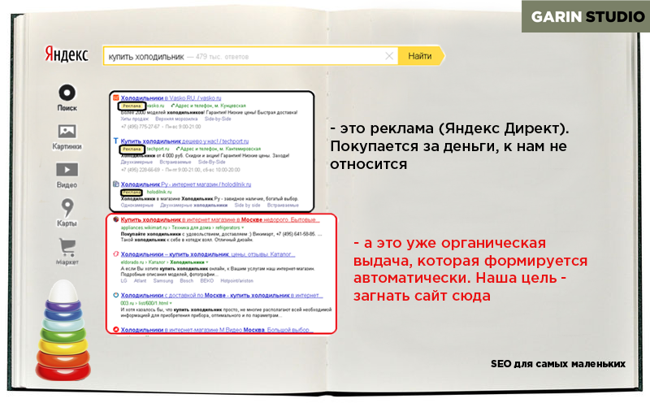Click the BEKO brand sitelink
The image size is (650, 403).
(x=207, y=280)
